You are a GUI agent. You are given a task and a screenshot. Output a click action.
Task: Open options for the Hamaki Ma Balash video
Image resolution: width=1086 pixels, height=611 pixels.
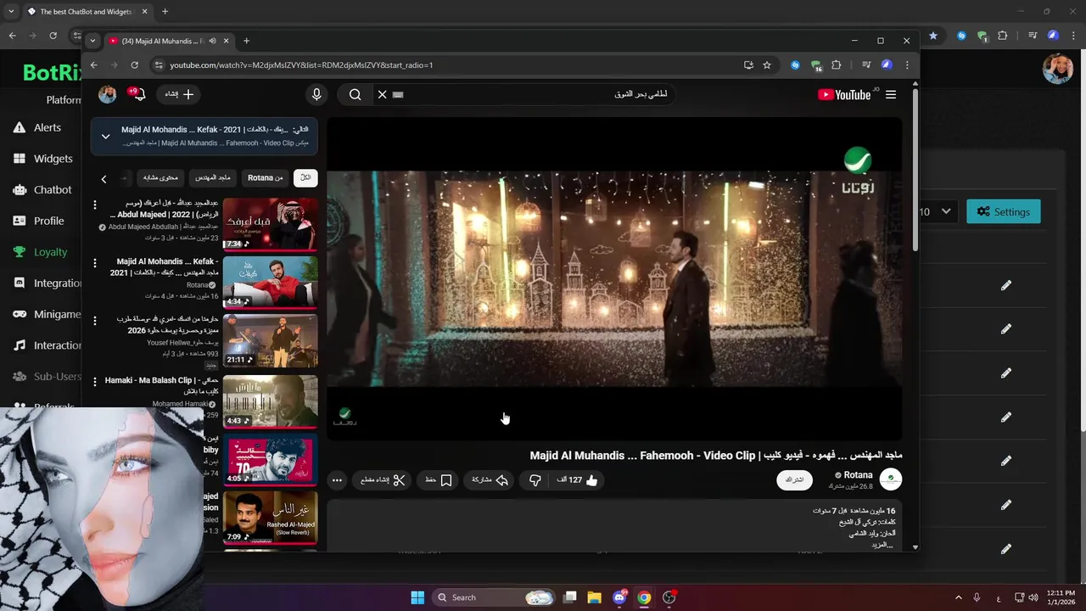(95, 382)
